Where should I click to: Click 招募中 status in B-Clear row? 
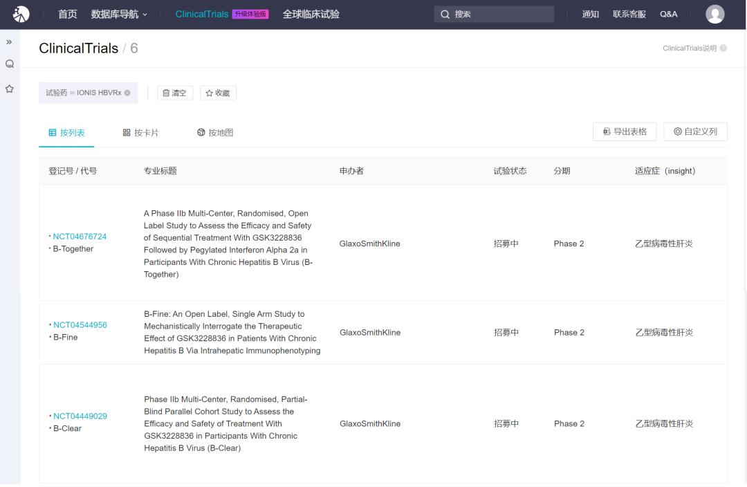click(x=506, y=423)
